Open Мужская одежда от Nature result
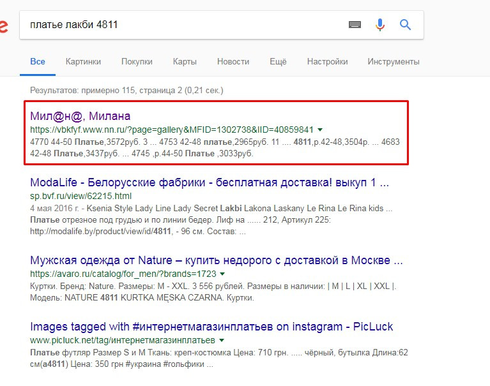The width and height of the screenshot is (490, 386). click(216, 260)
